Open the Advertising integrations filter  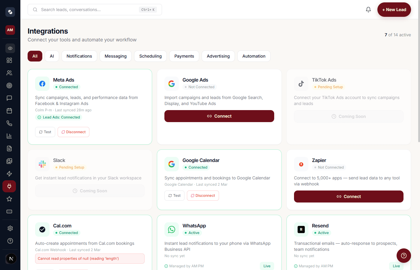tap(218, 56)
